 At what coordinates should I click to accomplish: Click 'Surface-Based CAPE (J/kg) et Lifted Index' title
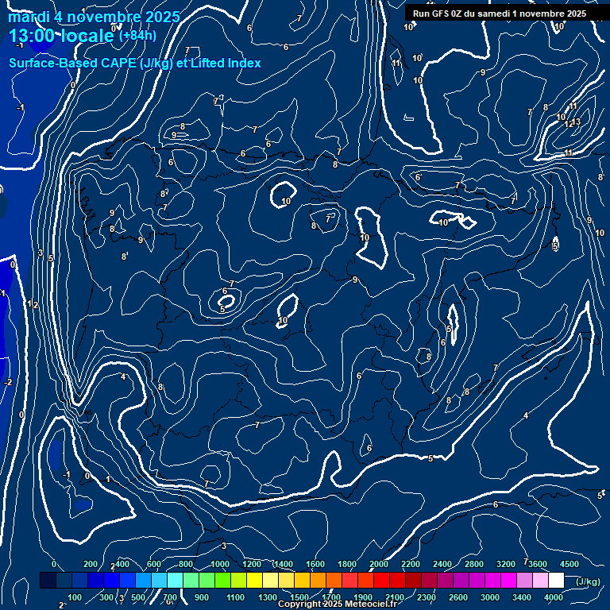(x=134, y=63)
